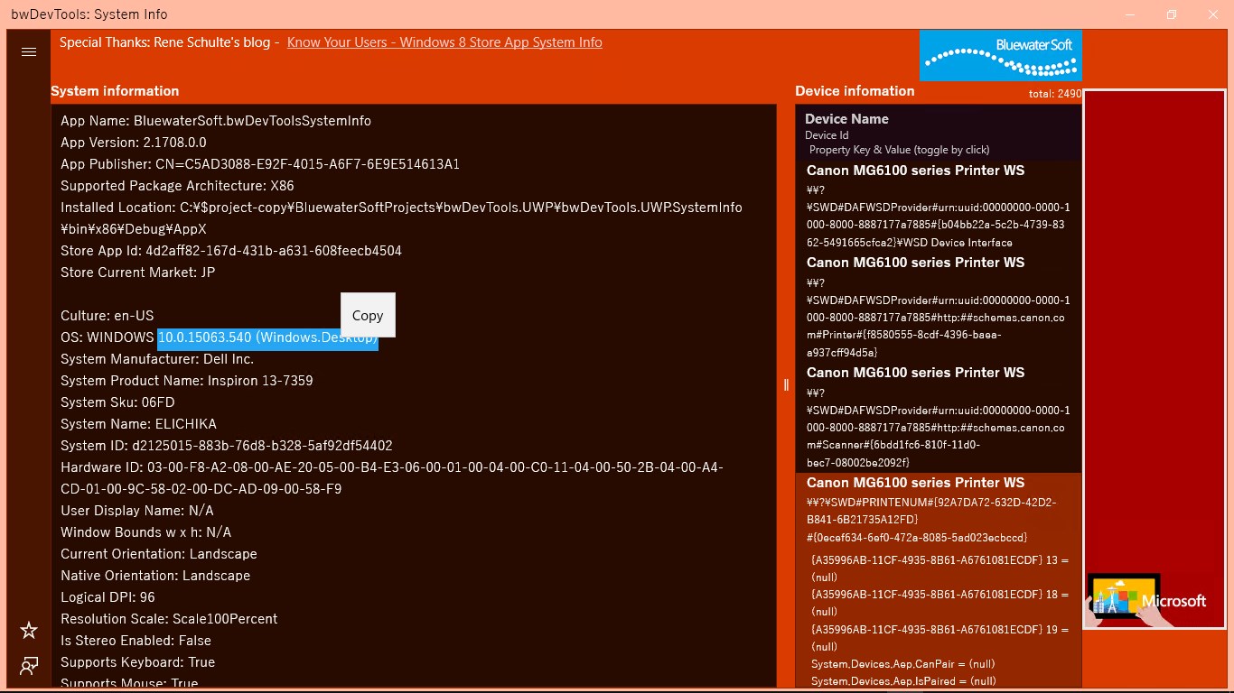This screenshot has height=693, width=1234.
Task: Open the hamburger navigation menu
Action: tap(29, 52)
